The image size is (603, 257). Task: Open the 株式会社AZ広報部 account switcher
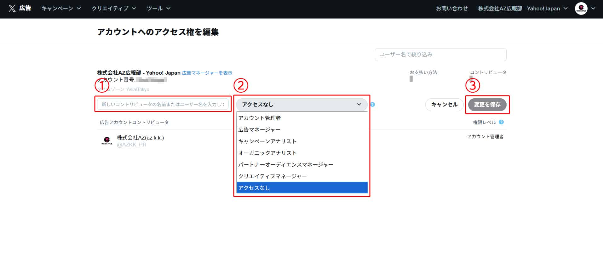point(523,9)
